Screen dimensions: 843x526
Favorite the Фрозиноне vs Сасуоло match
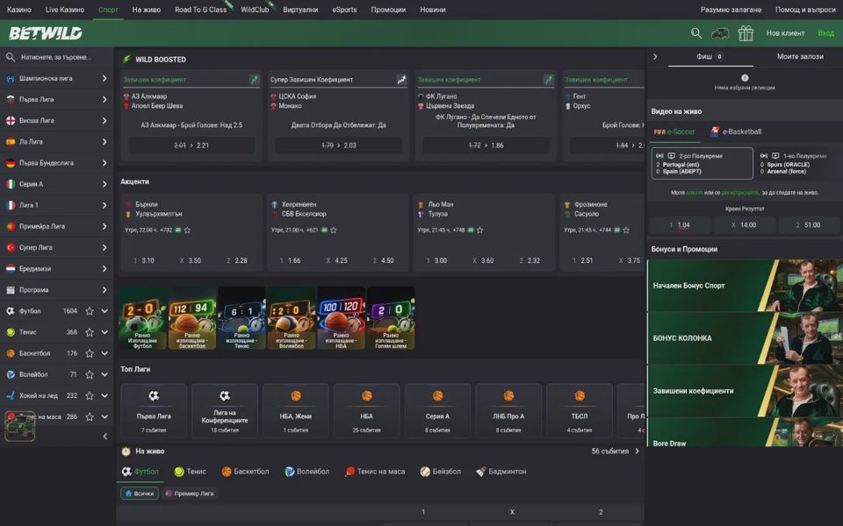pos(626,230)
